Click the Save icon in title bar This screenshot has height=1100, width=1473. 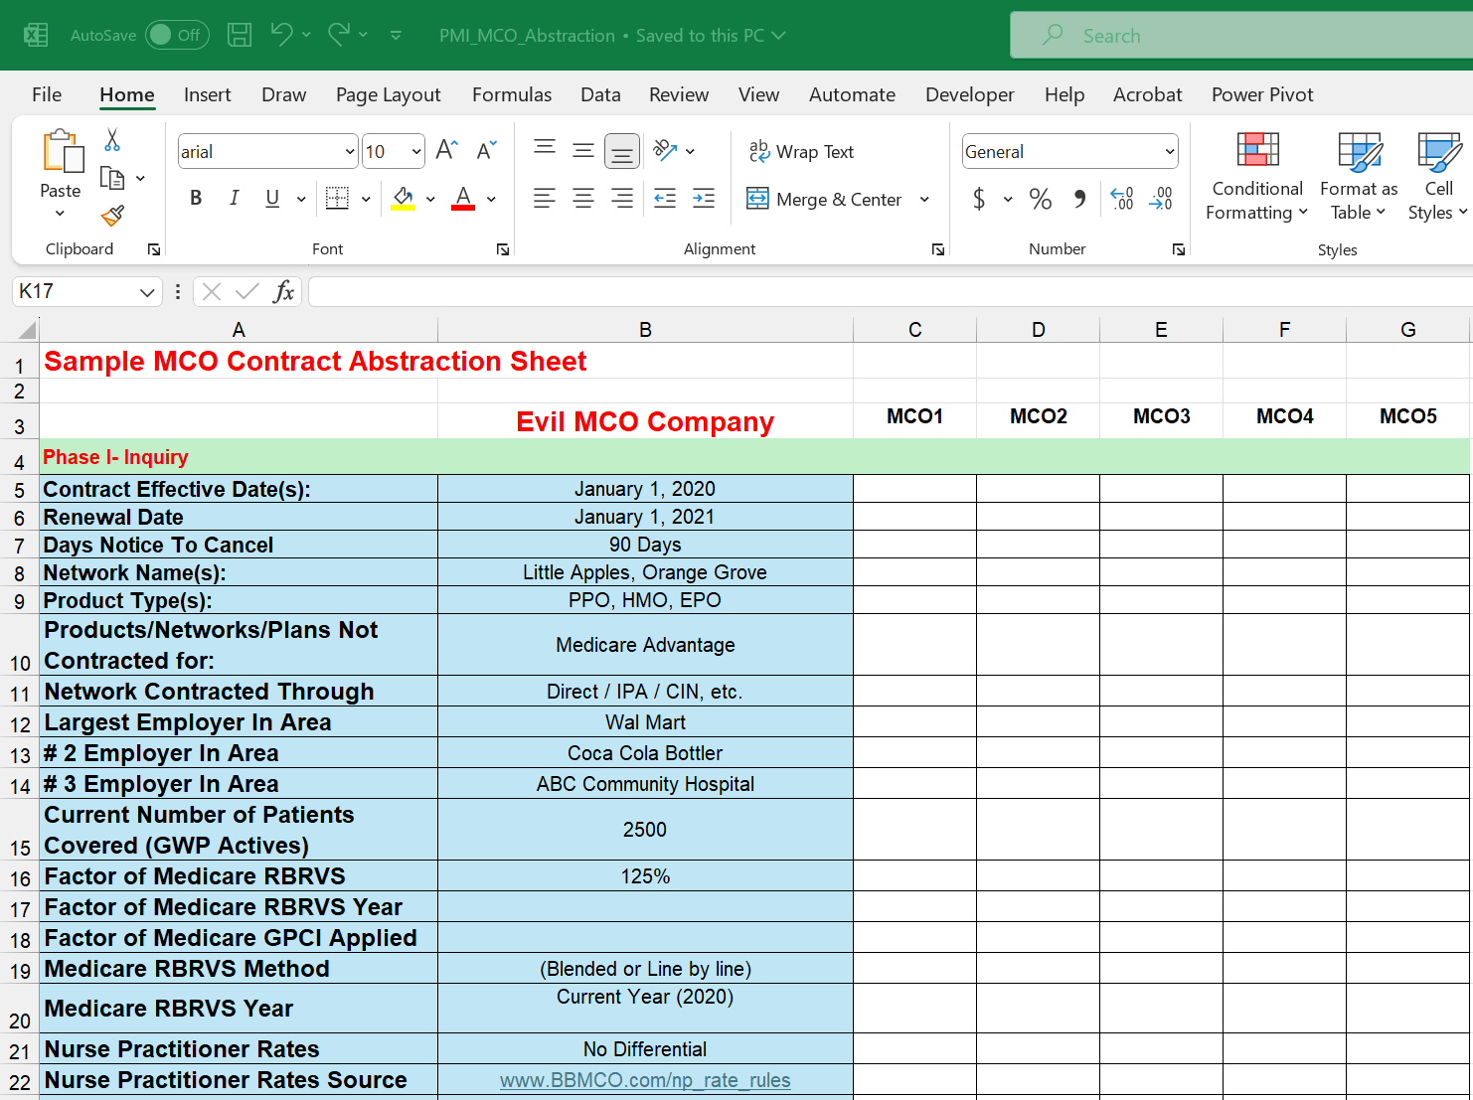pos(240,35)
